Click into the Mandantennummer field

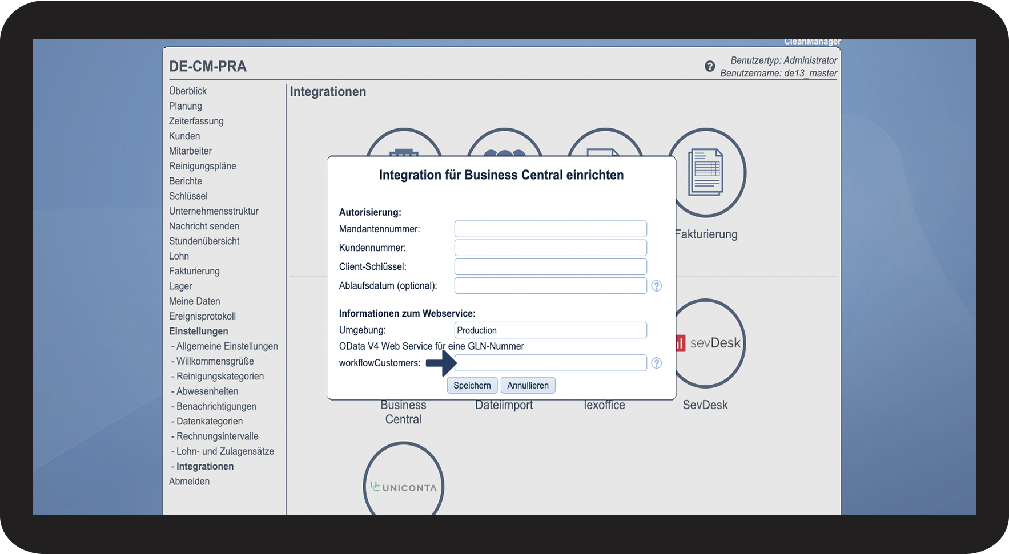(x=550, y=229)
